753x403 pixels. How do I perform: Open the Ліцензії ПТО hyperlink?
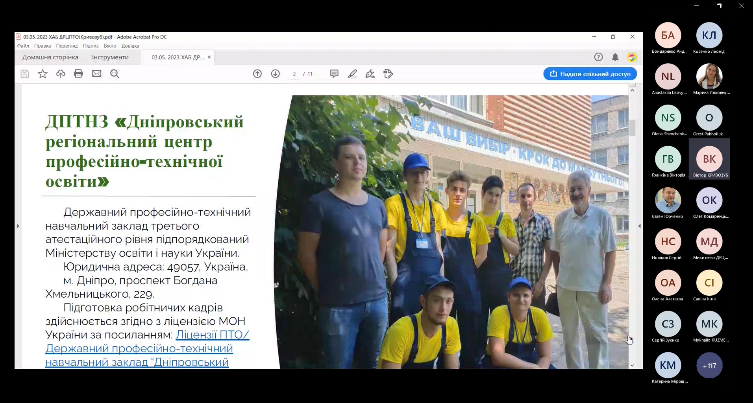click(212, 335)
